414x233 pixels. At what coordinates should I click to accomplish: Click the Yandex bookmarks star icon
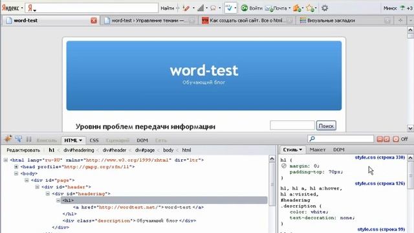(x=310, y=8)
